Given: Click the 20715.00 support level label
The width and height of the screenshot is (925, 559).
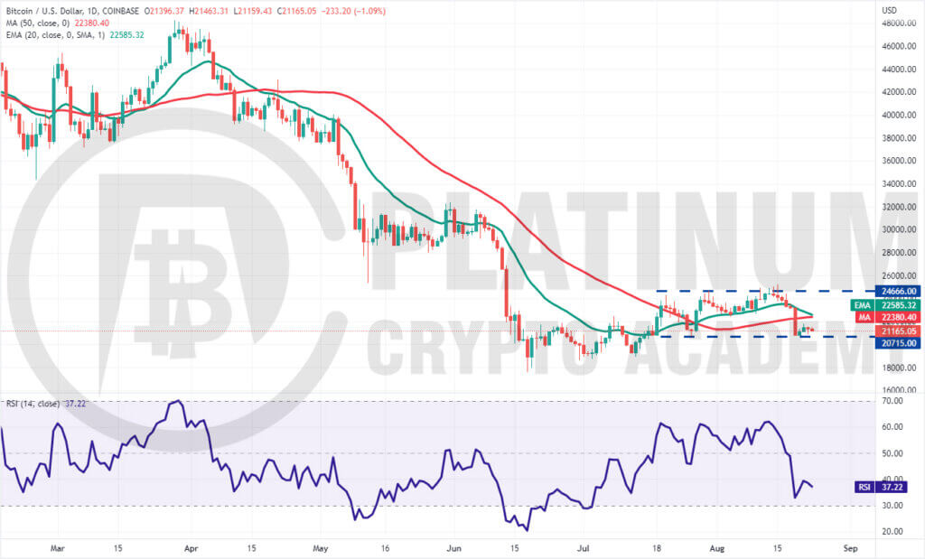Looking at the screenshot, I should (898, 343).
